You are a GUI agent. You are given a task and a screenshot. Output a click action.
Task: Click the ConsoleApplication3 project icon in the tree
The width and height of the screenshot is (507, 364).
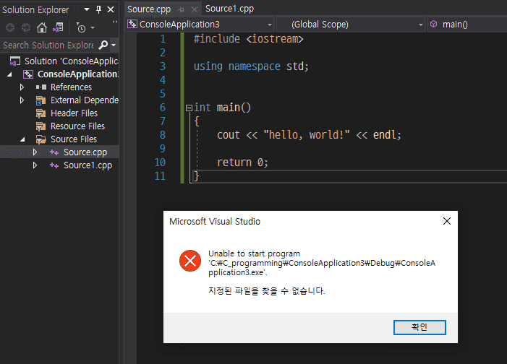(x=28, y=74)
